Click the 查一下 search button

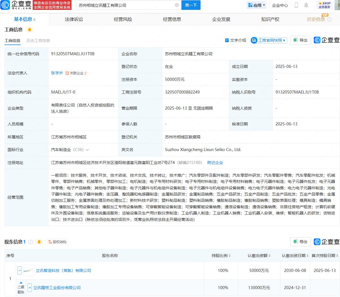tap(191, 5)
